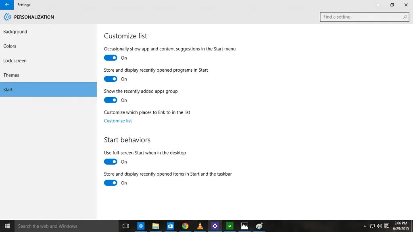Viewport: 413px width, 232px height.
Task: Toggle off app and content suggestions
Action: click(x=111, y=58)
